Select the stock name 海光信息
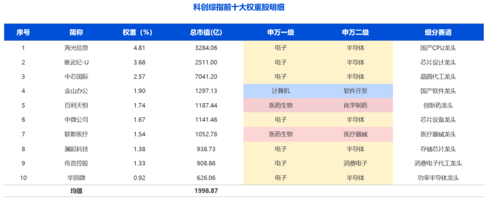The height and width of the screenshot is (198, 486). (76, 48)
